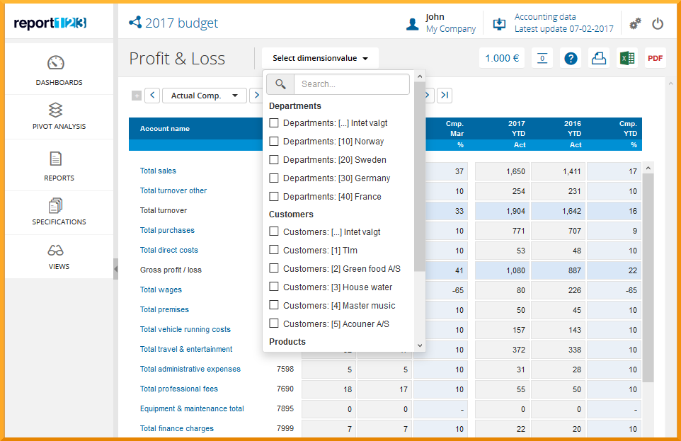Click the decimals zero icon
This screenshot has height=441, width=681.
(x=542, y=59)
